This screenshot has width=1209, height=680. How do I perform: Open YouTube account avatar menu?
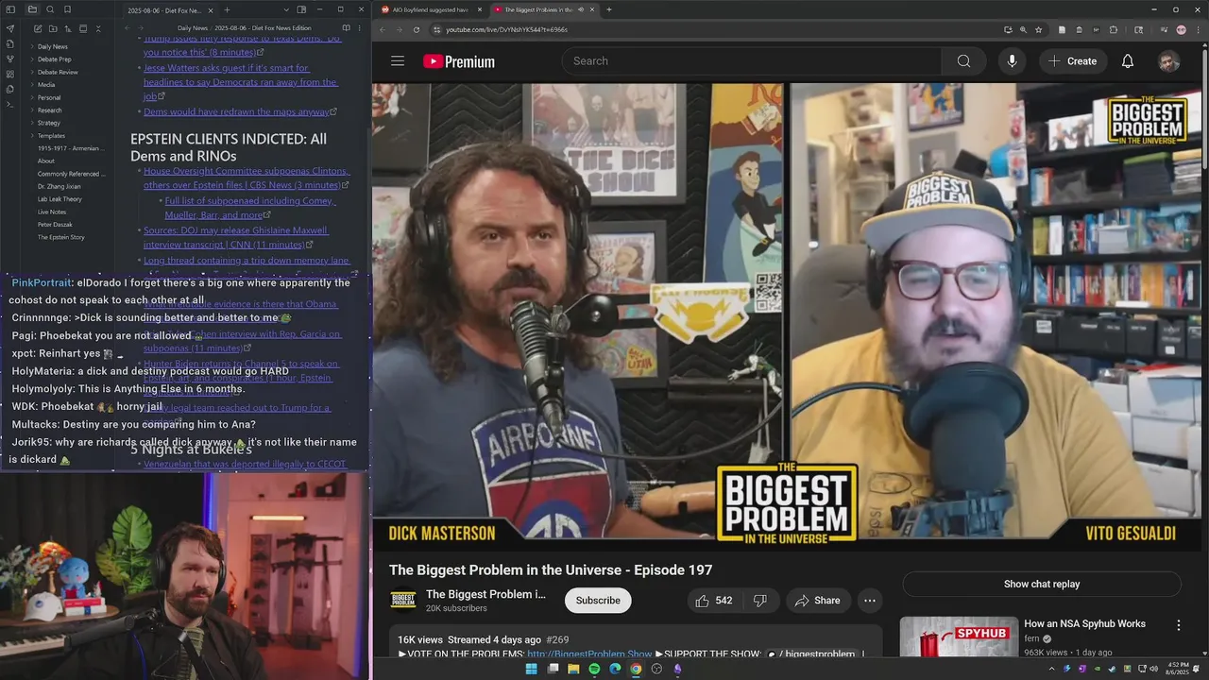pos(1169,61)
